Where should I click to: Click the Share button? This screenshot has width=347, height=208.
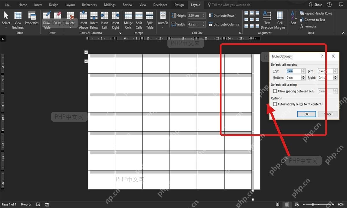(315, 5)
